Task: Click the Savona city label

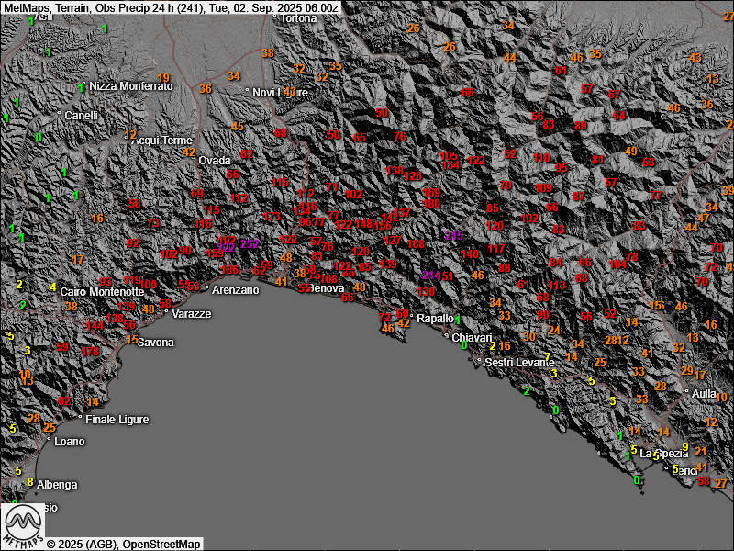Action: [x=155, y=343]
